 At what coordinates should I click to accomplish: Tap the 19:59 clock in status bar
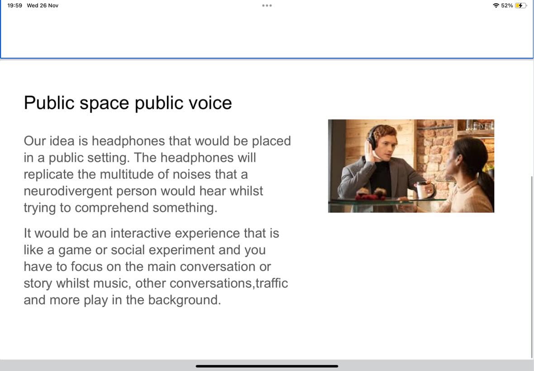click(14, 5)
